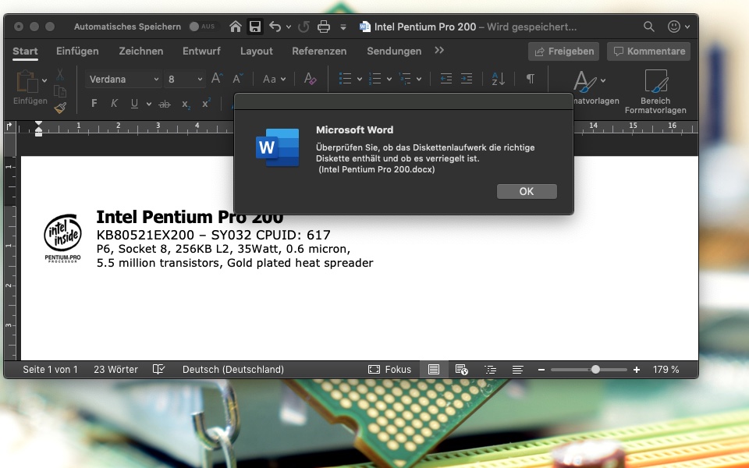Click the bullet list icon
Screen dimensions: 749x468
click(345, 79)
